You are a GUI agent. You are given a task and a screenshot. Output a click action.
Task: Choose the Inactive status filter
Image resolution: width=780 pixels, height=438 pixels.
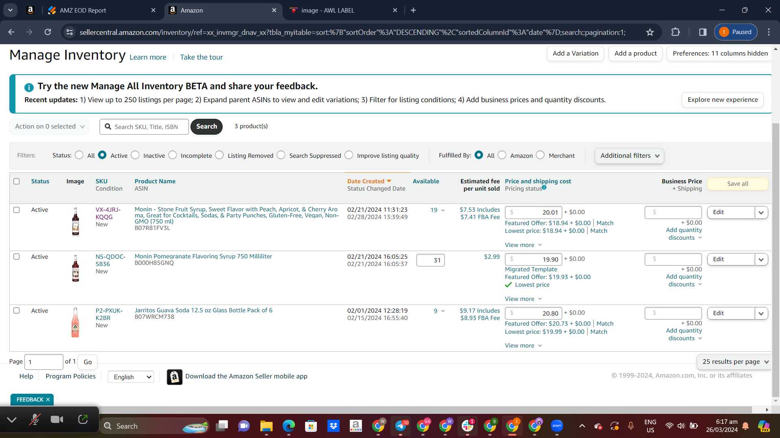[x=135, y=155]
